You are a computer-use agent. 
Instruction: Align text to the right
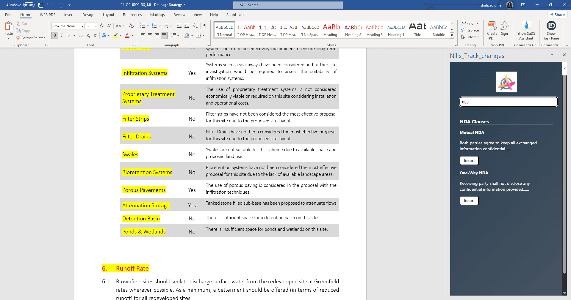(157, 35)
